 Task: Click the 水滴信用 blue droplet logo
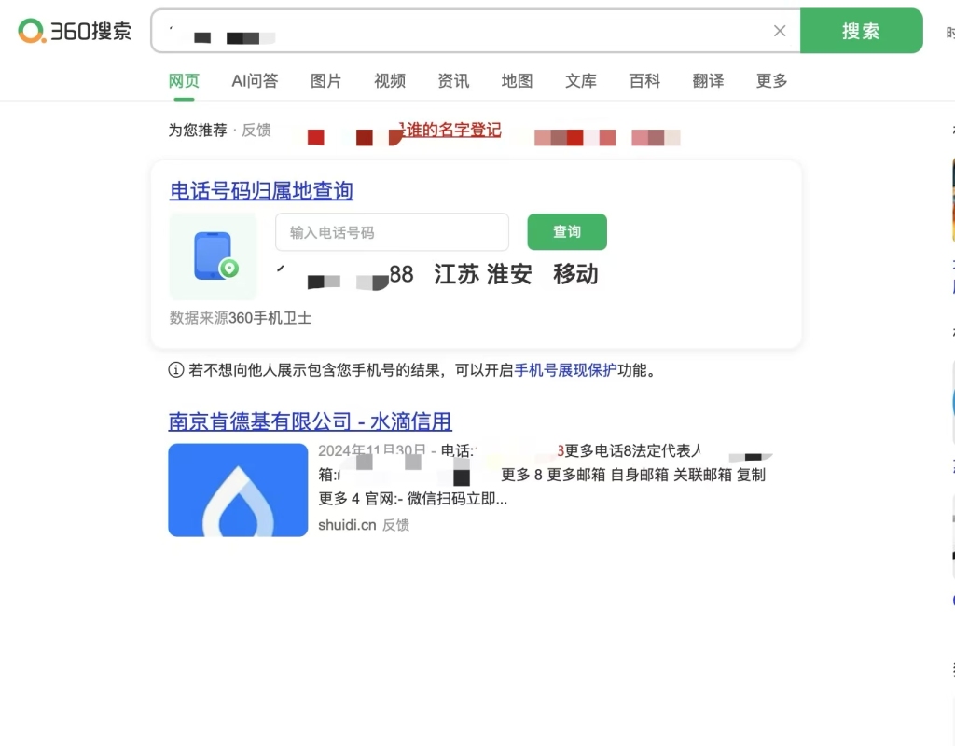237,490
